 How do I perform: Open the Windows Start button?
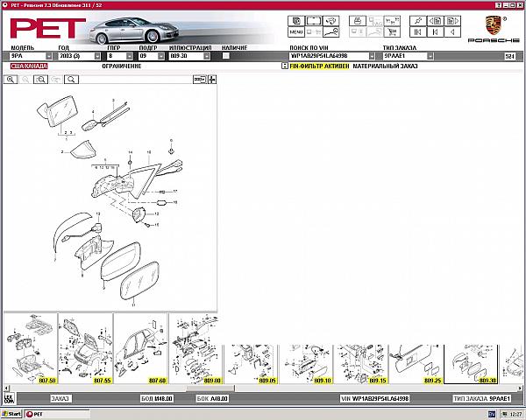11,414
